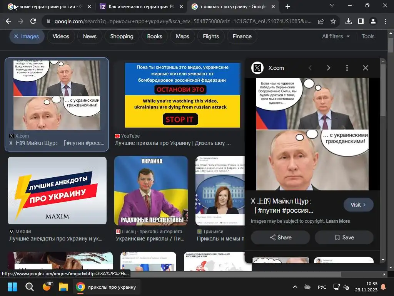
Task: Switch to Videos results
Action: 61,37
